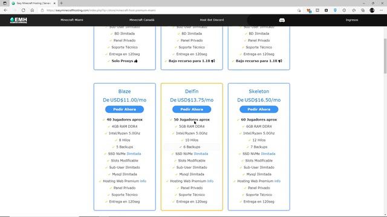Screen dimensions: 387x217
Task: Click the thumbs-up icon beside Solo Proxys
Action: pyautogui.click(x=135, y=61)
